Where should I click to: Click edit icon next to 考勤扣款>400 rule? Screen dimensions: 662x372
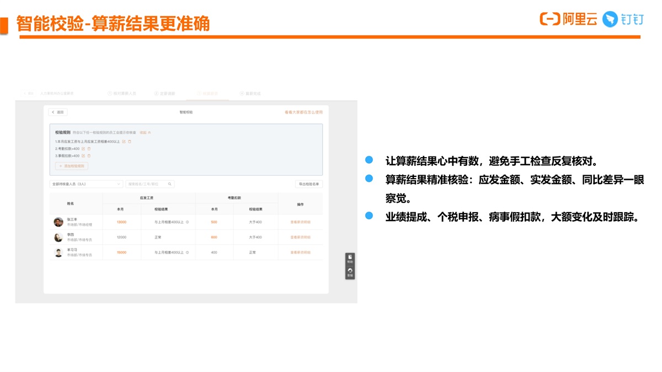click(x=83, y=149)
